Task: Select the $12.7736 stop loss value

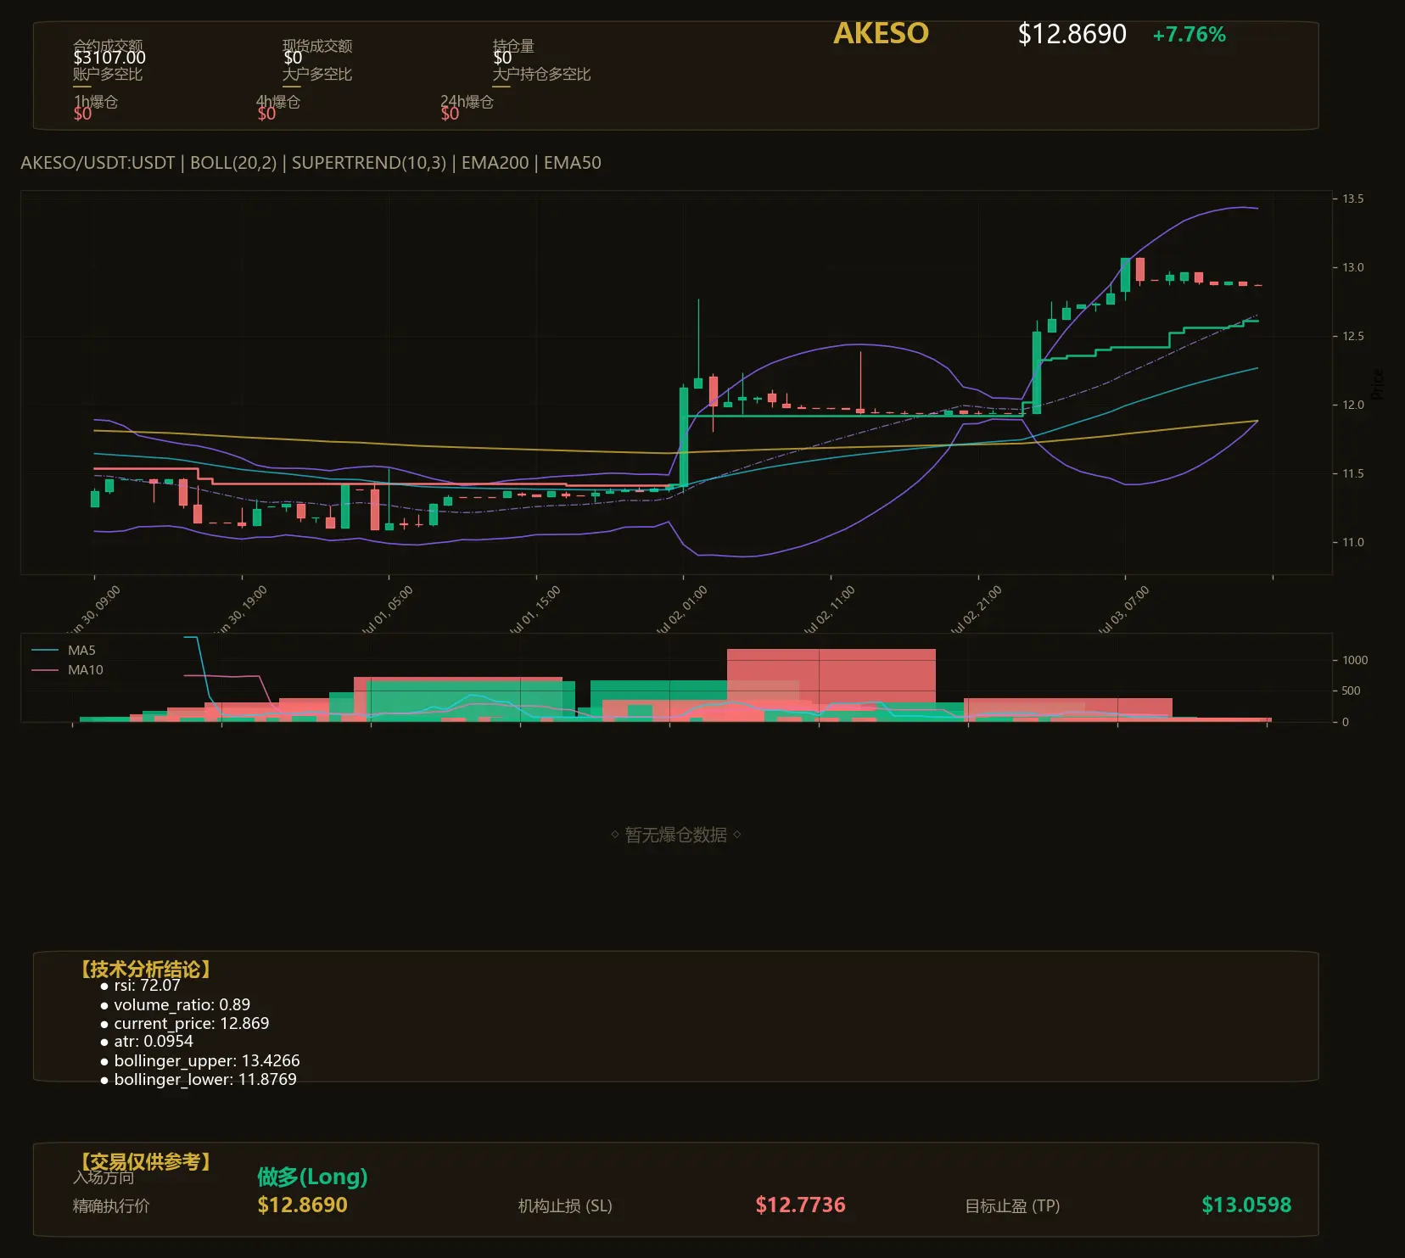Action: click(800, 1205)
